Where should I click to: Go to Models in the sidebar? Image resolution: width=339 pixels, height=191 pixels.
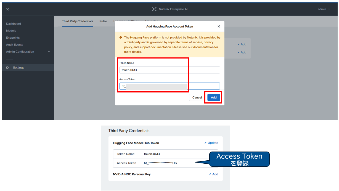coord(11,31)
